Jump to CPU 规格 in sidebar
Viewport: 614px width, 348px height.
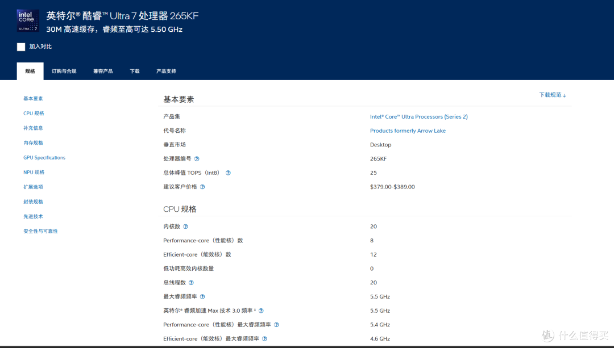point(34,114)
